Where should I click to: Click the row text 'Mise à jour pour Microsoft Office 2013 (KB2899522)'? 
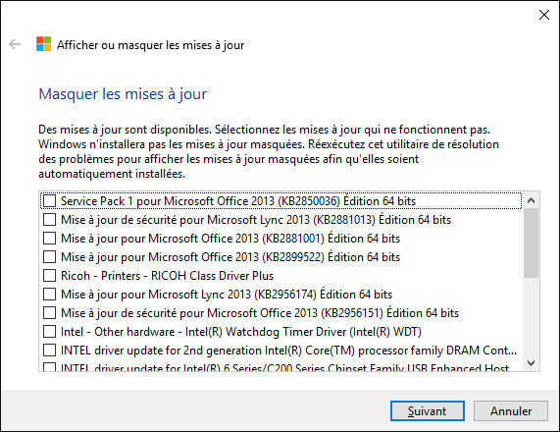(192, 257)
